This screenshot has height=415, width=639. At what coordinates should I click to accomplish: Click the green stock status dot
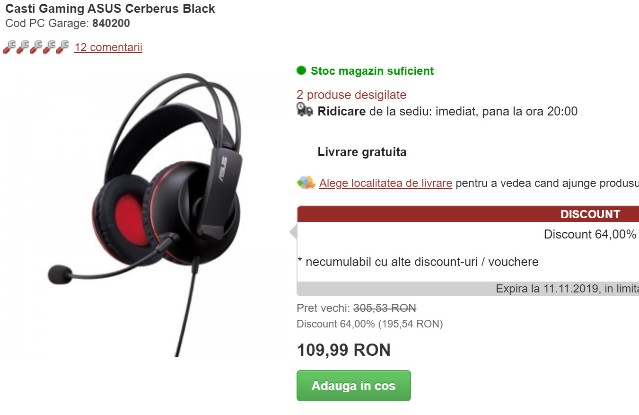tap(301, 71)
